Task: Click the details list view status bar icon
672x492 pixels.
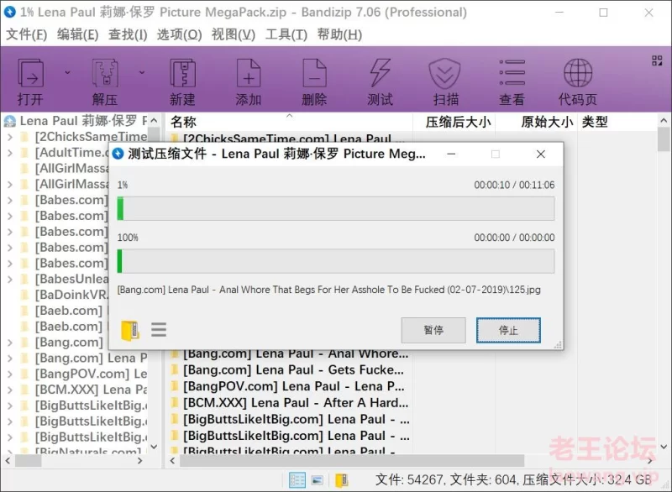Action: 297,480
